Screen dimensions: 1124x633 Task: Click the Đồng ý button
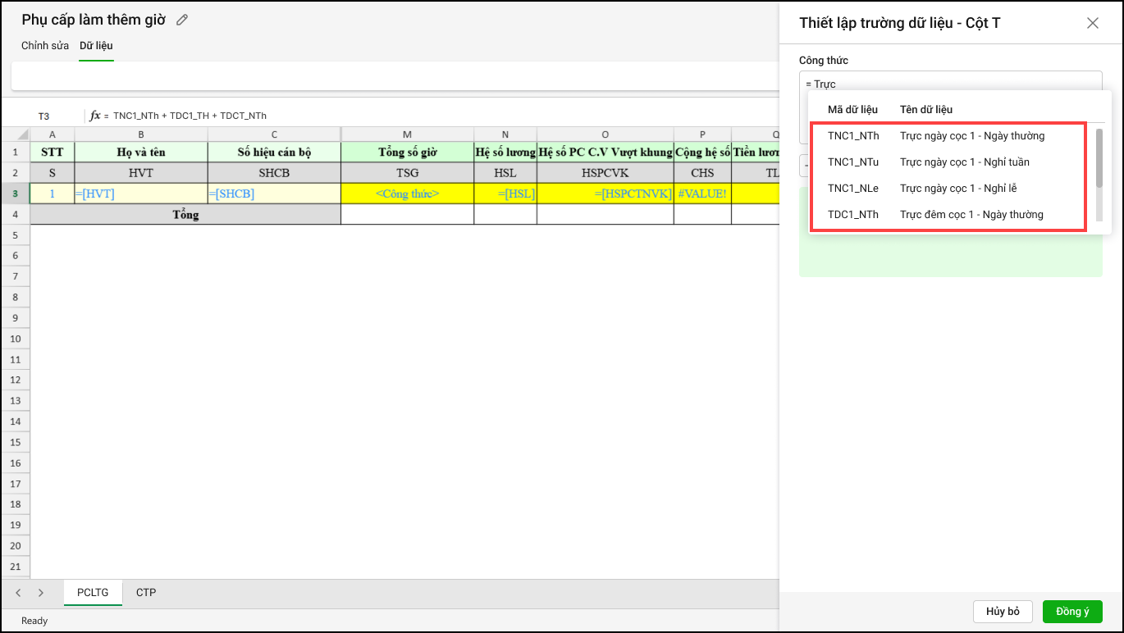click(x=1071, y=612)
